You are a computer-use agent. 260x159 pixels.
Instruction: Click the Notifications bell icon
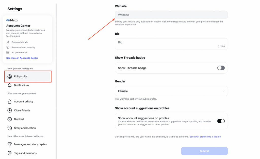pos(10,85)
